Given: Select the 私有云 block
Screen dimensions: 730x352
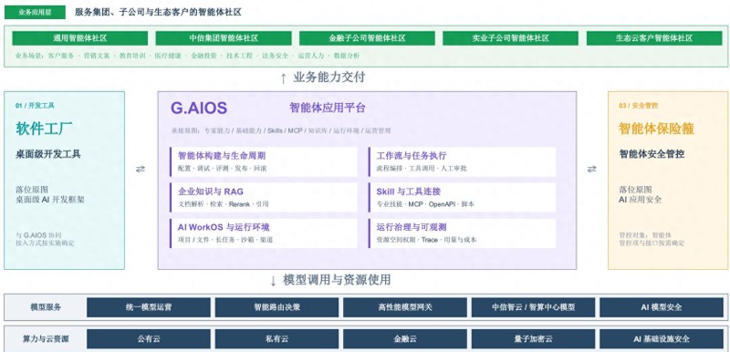Looking at the screenshot, I should pos(277,339).
